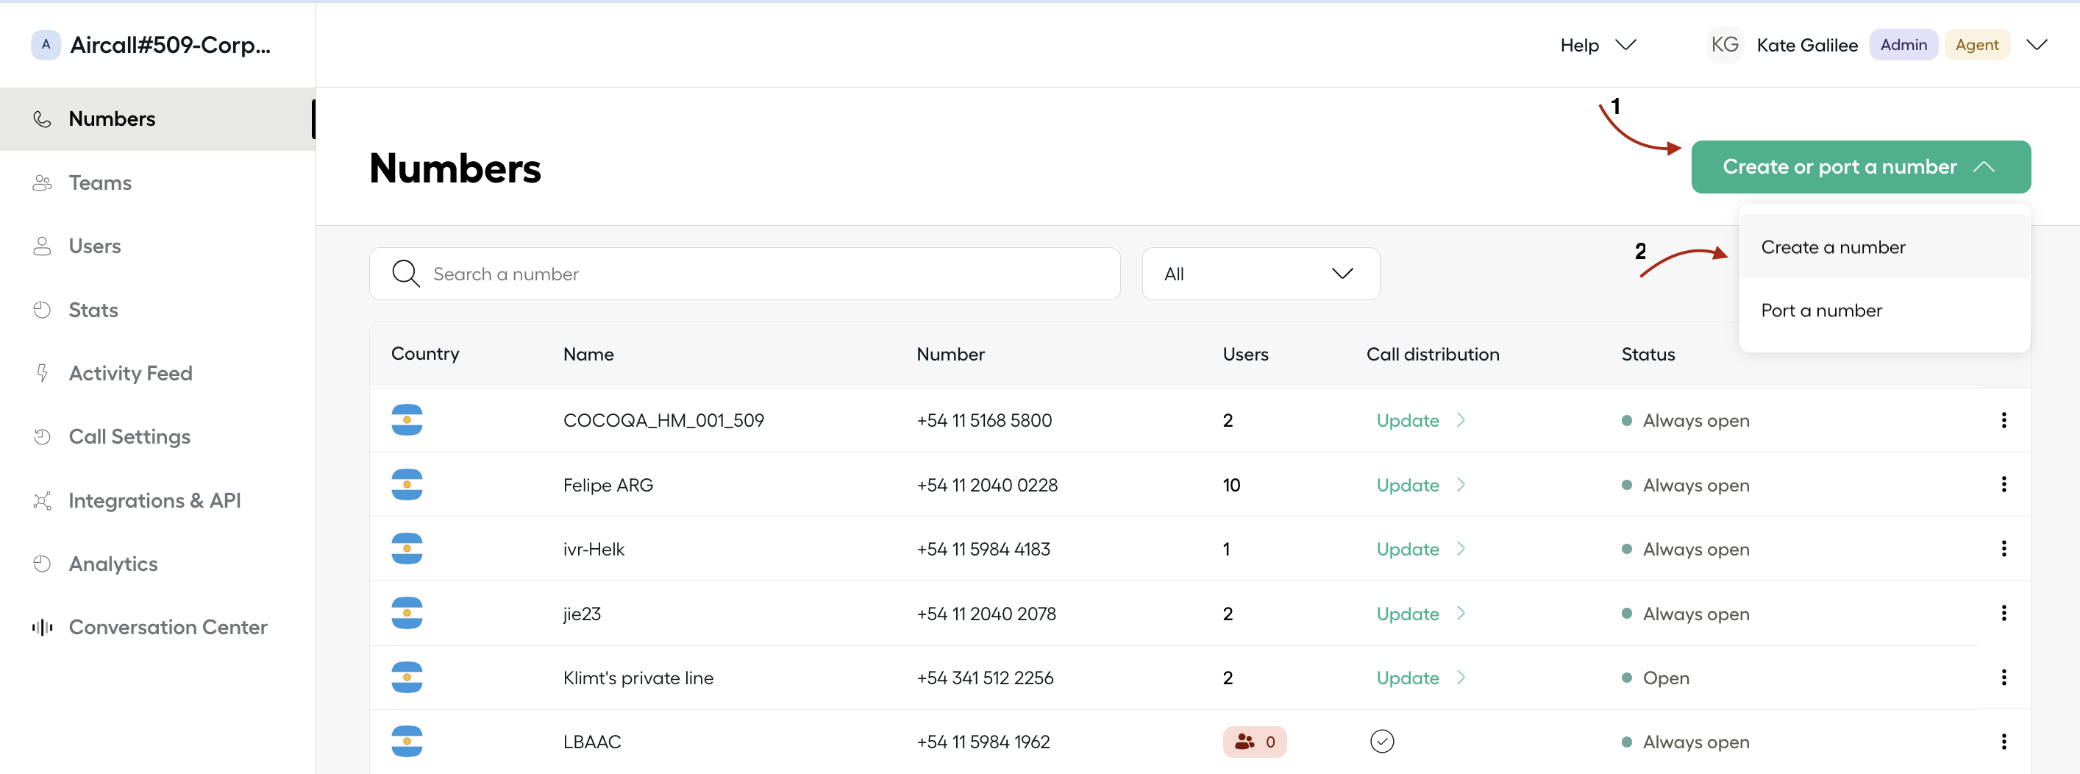Click the Integrations & API icon

(42, 500)
